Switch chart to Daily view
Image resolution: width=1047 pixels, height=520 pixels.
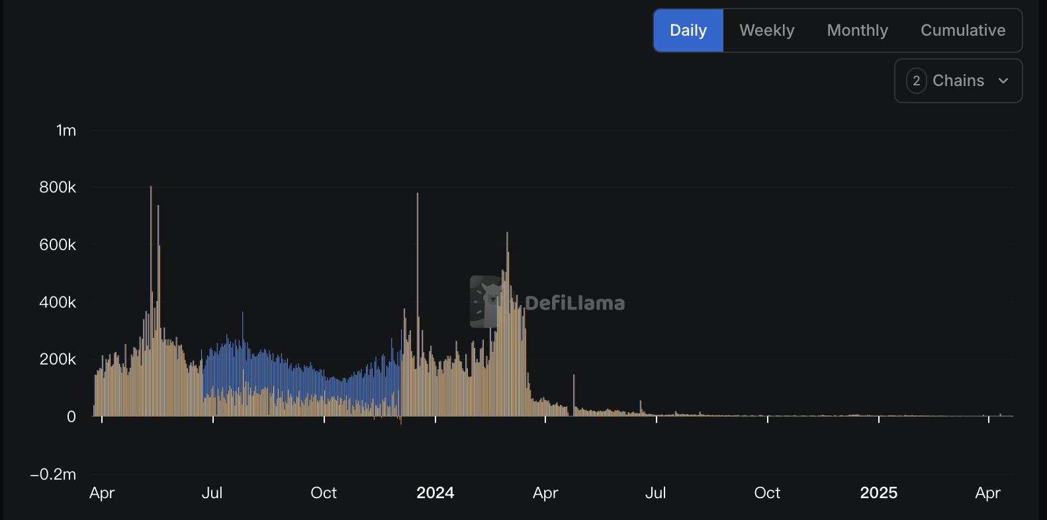688,30
